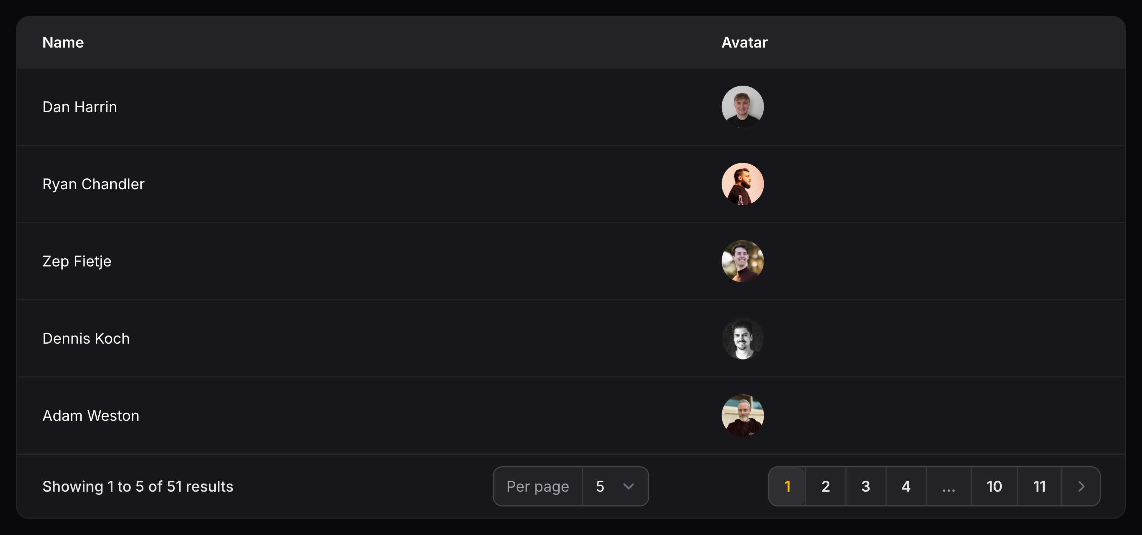
Task: Jump to page 4
Action: pos(906,486)
